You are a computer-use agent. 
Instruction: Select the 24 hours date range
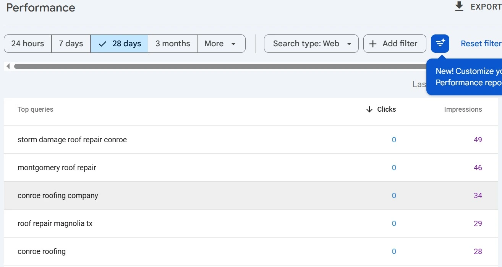pyautogui.click(x=28, y=44)
